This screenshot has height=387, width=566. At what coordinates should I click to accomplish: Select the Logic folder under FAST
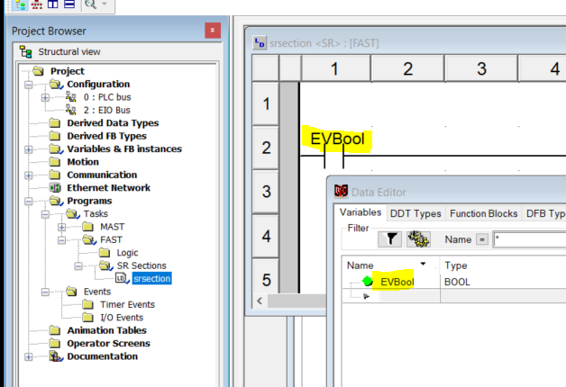[x=127, y=253]
